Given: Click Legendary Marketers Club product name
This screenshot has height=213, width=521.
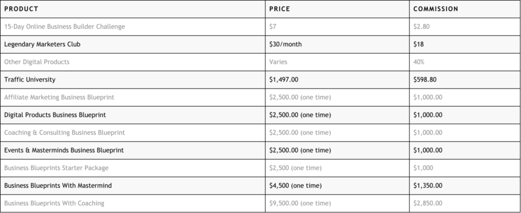Looking at the screenshot, I should pos(42,44).
